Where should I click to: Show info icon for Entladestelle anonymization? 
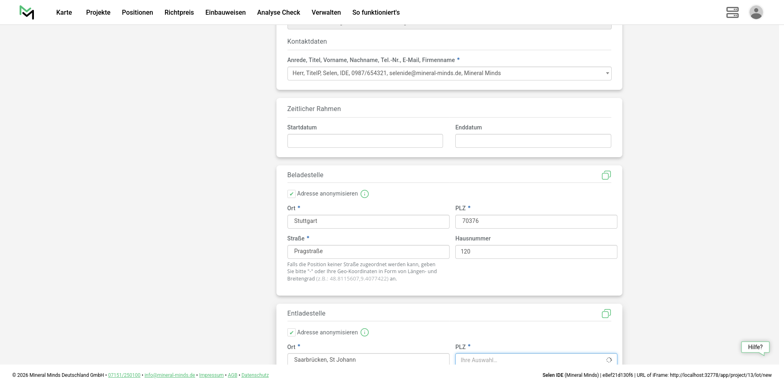(365, 332)
